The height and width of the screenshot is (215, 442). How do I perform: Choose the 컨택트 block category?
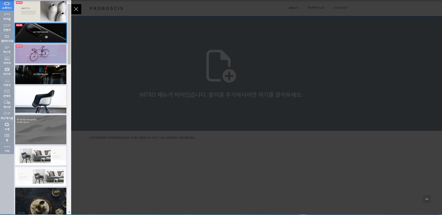tap(7, 93)
